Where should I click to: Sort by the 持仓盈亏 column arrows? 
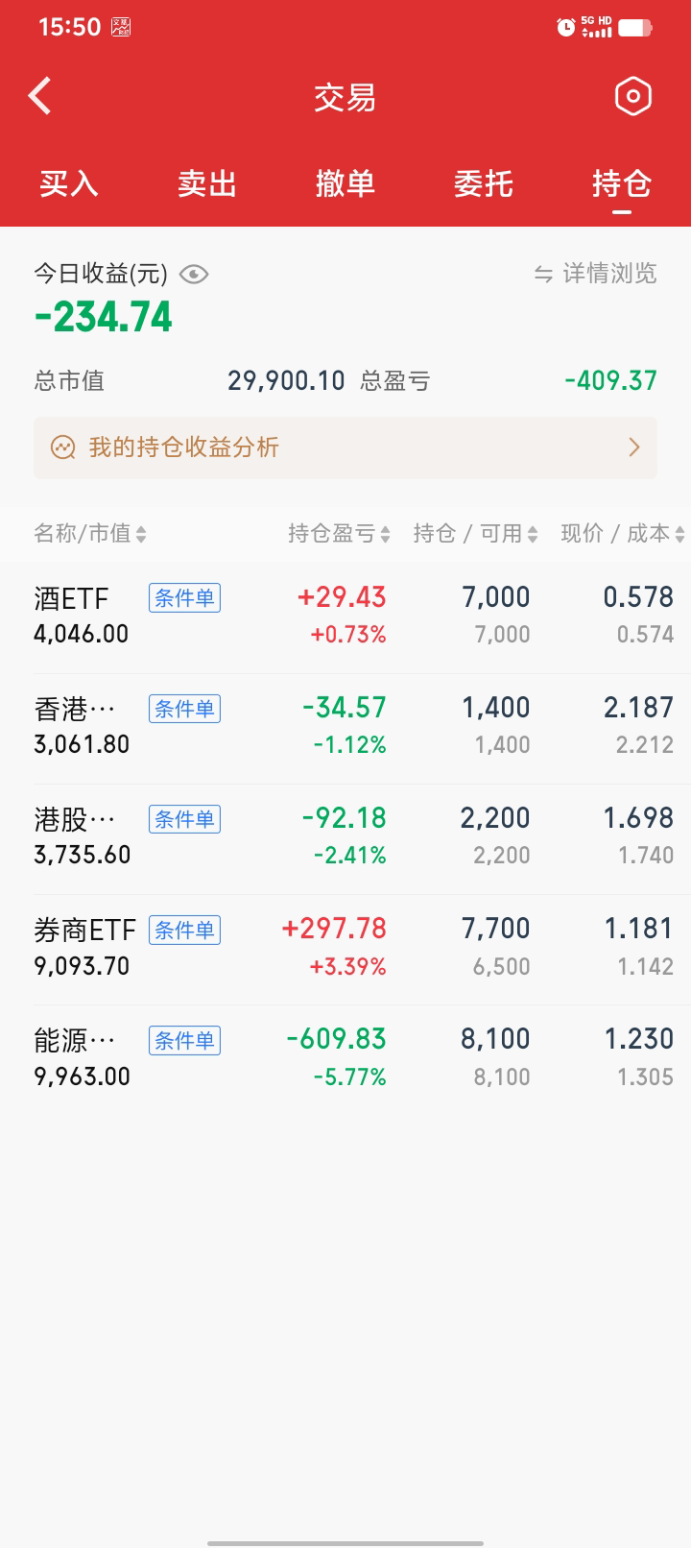tap(385, 535)
